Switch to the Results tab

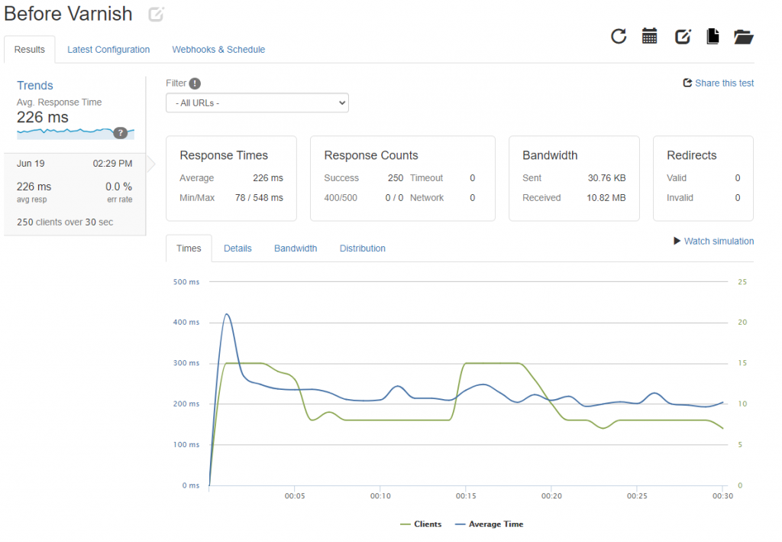pos(30,50)
